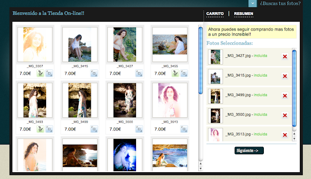The height and width of the screenshot is (179, 311).
Task: Remove _MG_3499.jpg from selected photos
Action: pos(285,96)
